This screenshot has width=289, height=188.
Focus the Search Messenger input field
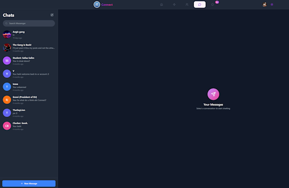29,23
